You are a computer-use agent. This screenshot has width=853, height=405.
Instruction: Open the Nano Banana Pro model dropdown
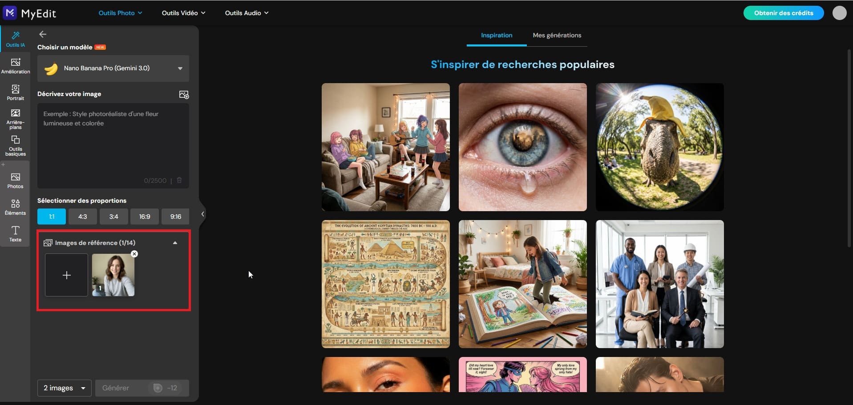coord(113,68)
